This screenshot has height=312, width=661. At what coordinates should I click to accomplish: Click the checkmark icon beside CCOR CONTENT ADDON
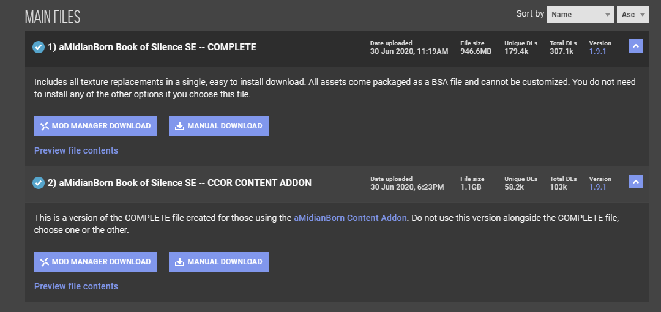[x=39, y=182]
